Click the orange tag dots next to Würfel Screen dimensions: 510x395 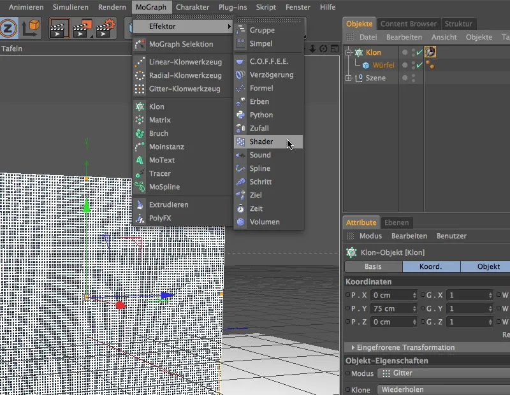tap(429, 64)
